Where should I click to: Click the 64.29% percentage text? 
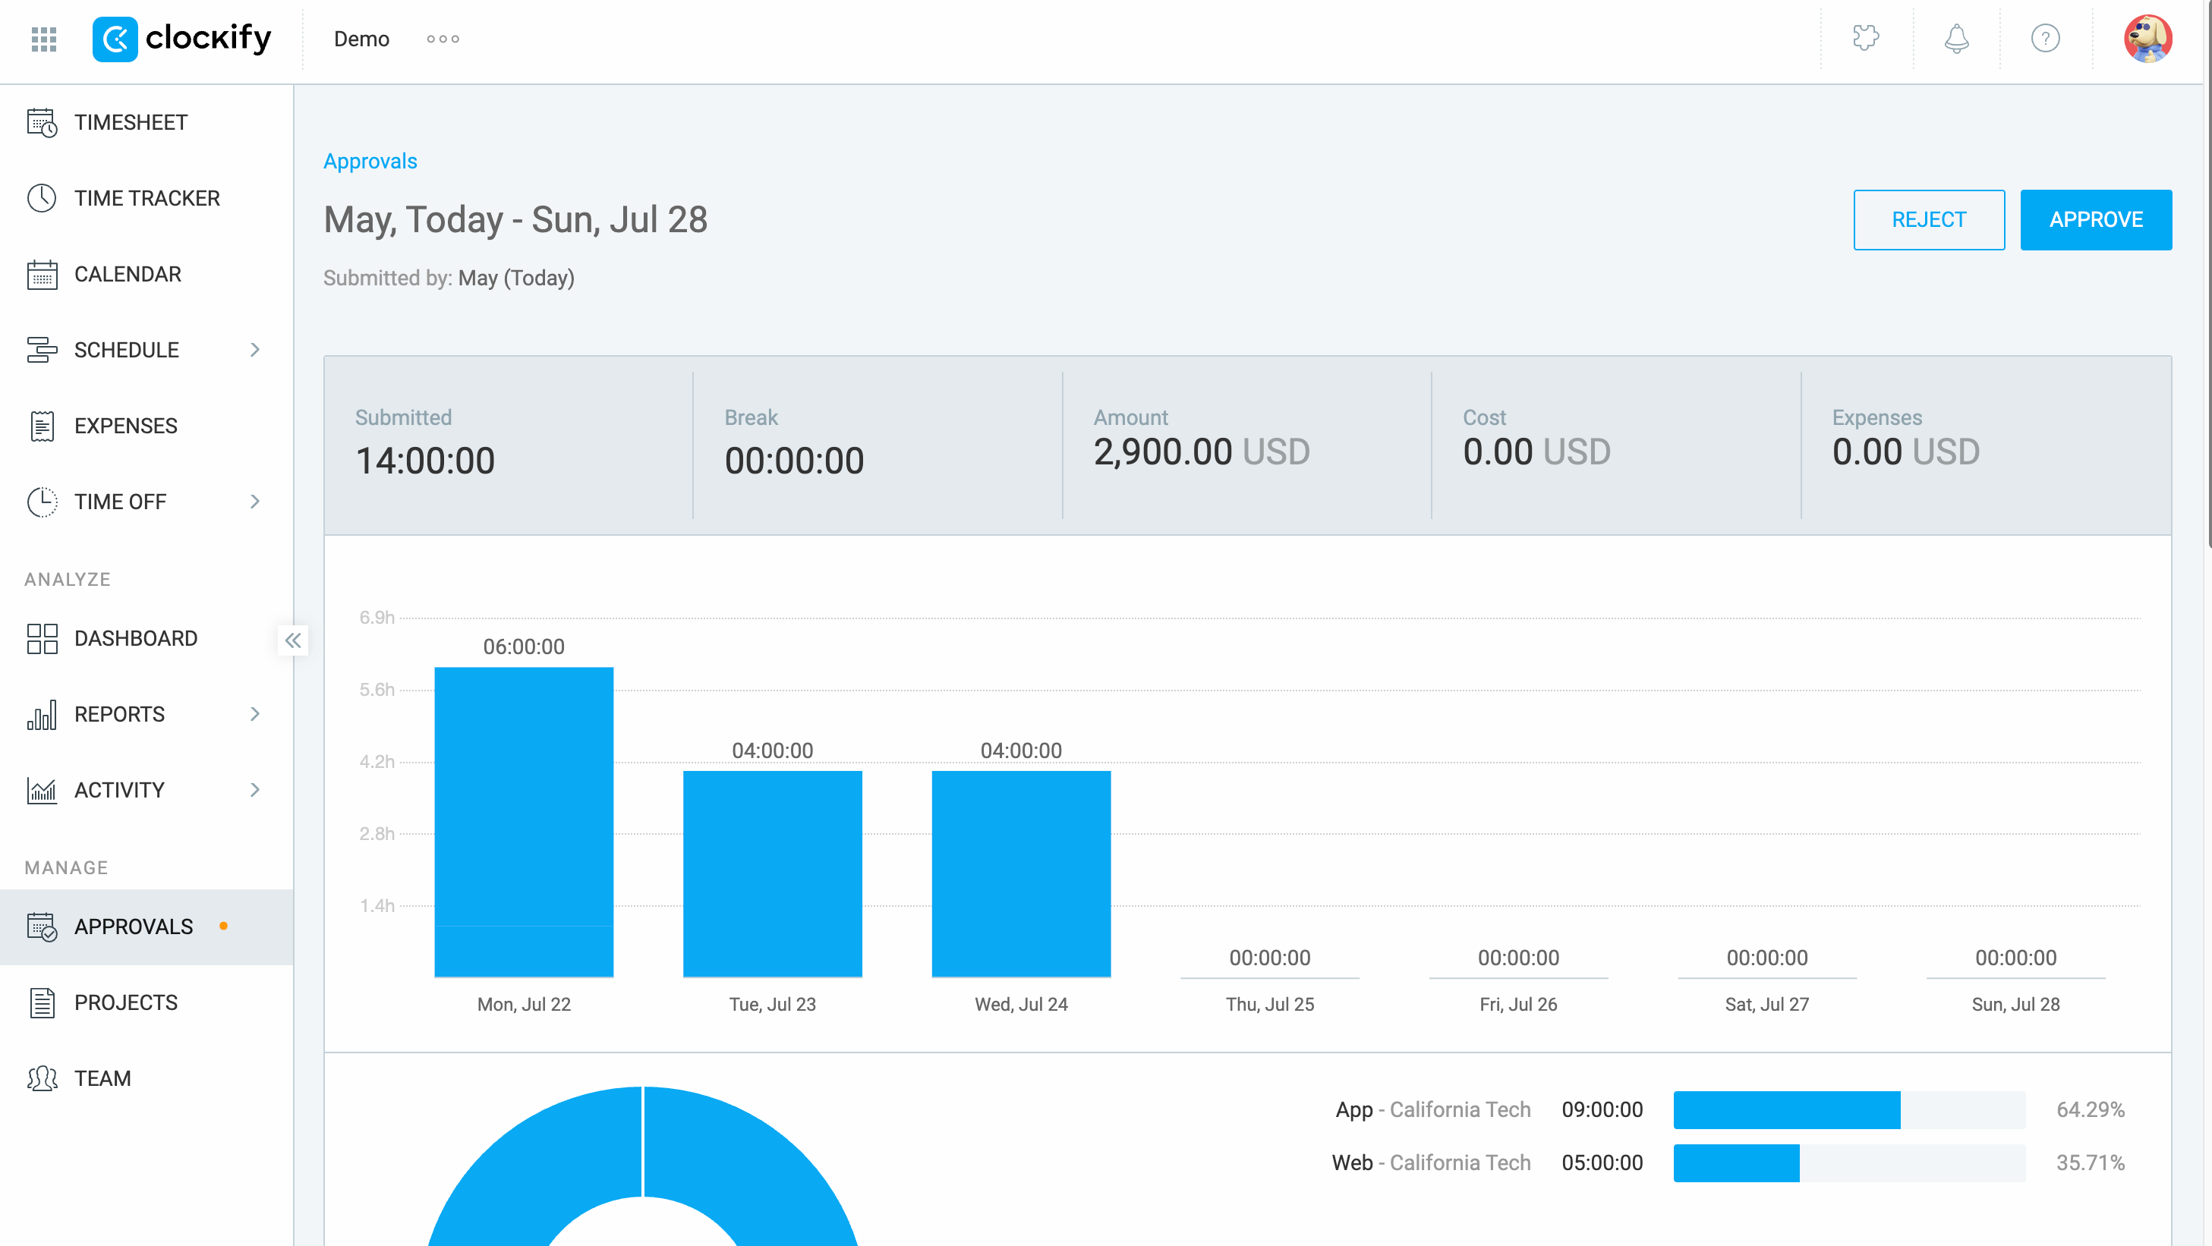point(2090,1109)
